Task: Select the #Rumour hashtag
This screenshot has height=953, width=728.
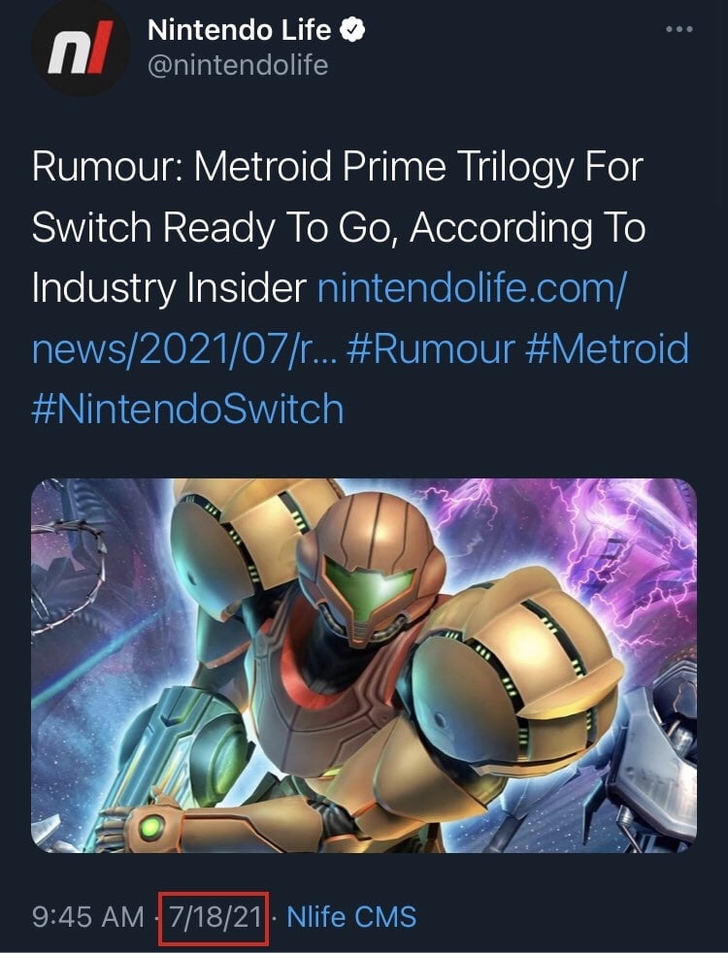Action: pyautogui.click(x=431, y=348)
